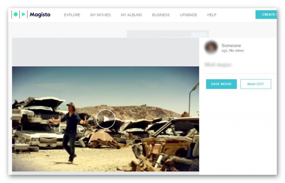Click the faded teal button above the video panel

(x=199, y=35)
